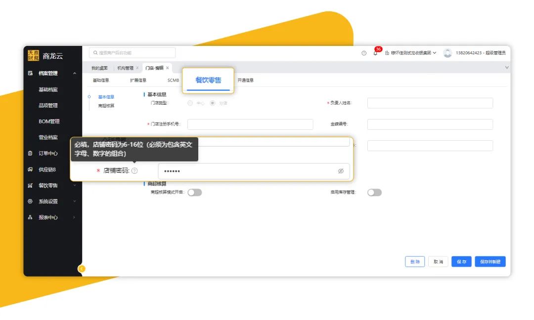This screenshot has height=320, width=534.
Task: Jump to 基本信息 anchor link
Action: (x=106, y=97)
